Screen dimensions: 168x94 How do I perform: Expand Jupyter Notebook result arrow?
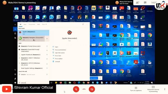47,55
